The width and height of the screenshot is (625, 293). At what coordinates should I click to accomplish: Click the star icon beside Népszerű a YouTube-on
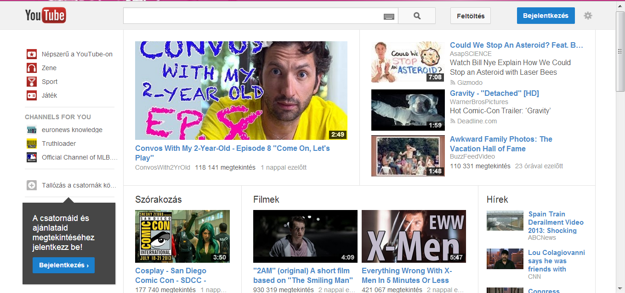tap(32, 54)
